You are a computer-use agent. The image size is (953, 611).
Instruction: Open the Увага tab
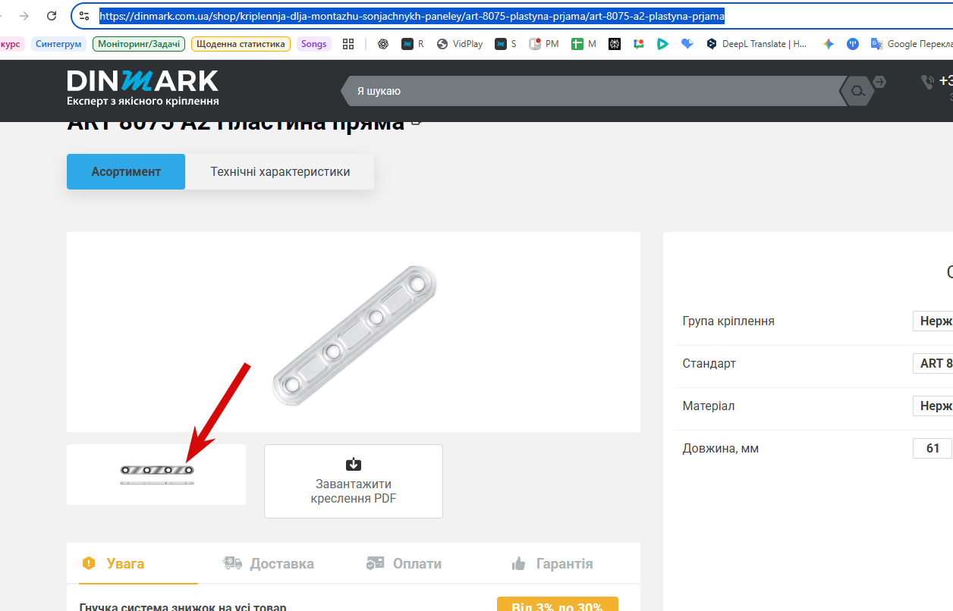click(x=113, y=563)
